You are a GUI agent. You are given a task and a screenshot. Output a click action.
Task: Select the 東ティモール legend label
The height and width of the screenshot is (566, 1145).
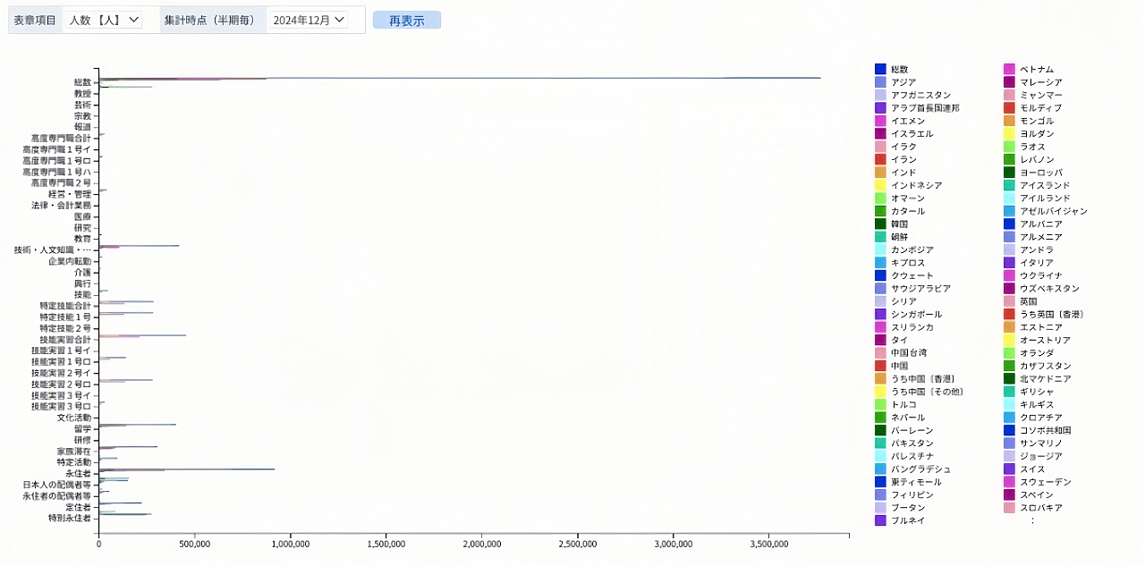(916, 482)
